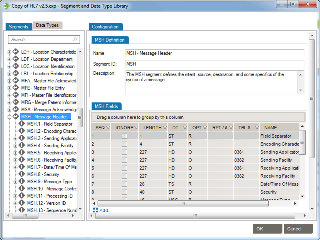Click the LCH segment icon in tree
The height and width of the screenshot is (240, 320).
click(x=16, y=52)
